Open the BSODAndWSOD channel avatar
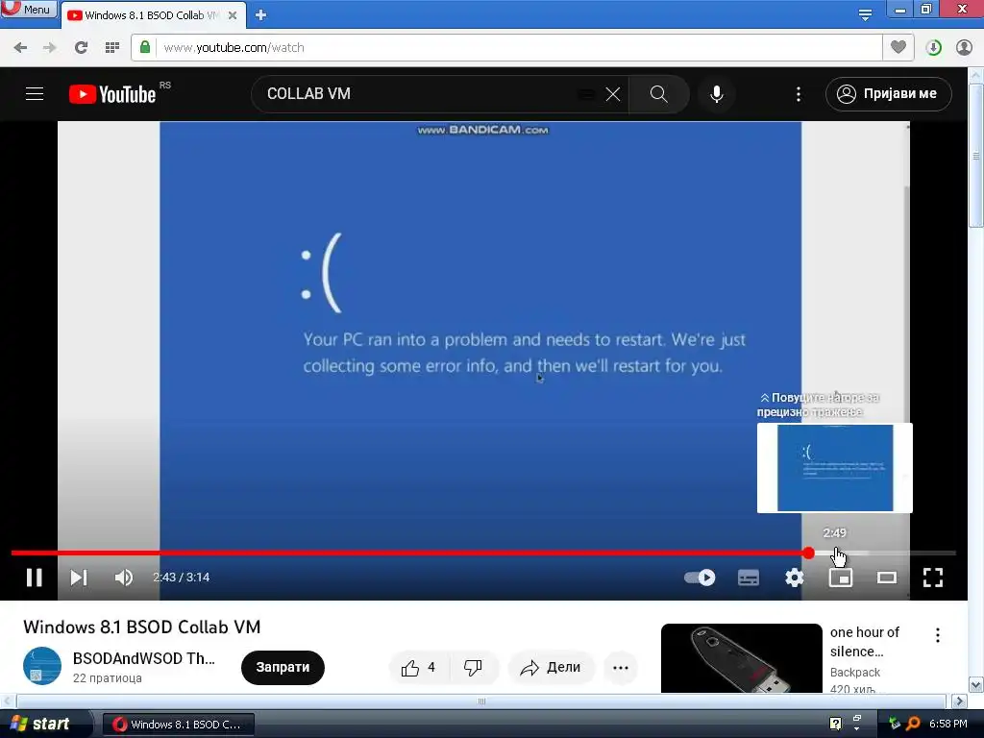This screenshot has width=984, height=738. pyautogui.click(x=42, y=666)
